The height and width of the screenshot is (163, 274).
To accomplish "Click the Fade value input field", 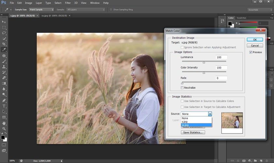I will click(x=221, y=78).
